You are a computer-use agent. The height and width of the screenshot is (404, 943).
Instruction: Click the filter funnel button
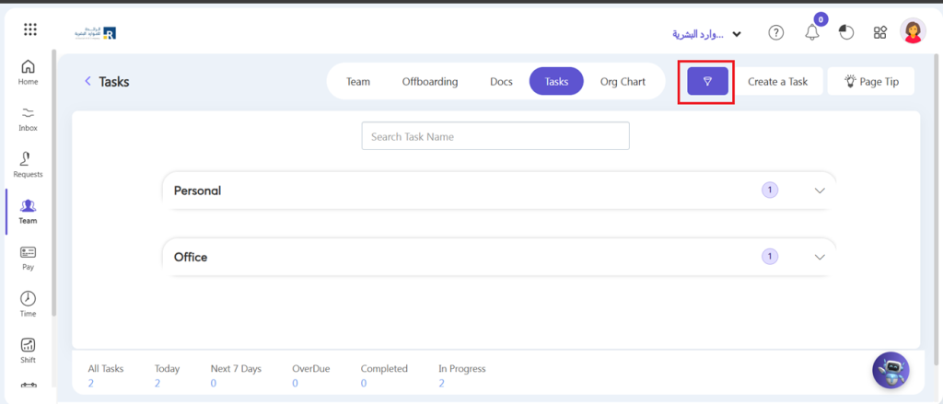click(x=707, y=82)
